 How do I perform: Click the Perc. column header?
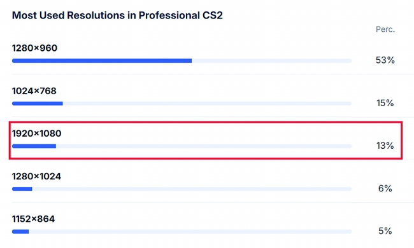click(x=385, y=29)
